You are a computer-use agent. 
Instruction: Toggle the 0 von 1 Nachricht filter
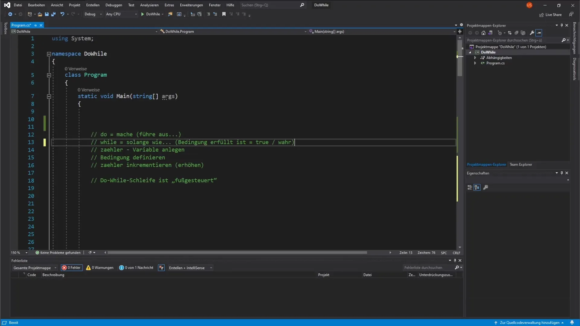point(136,268)
